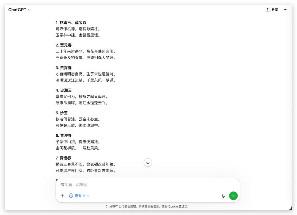Start voice mode via the green waveform icon

coord(233,196)
